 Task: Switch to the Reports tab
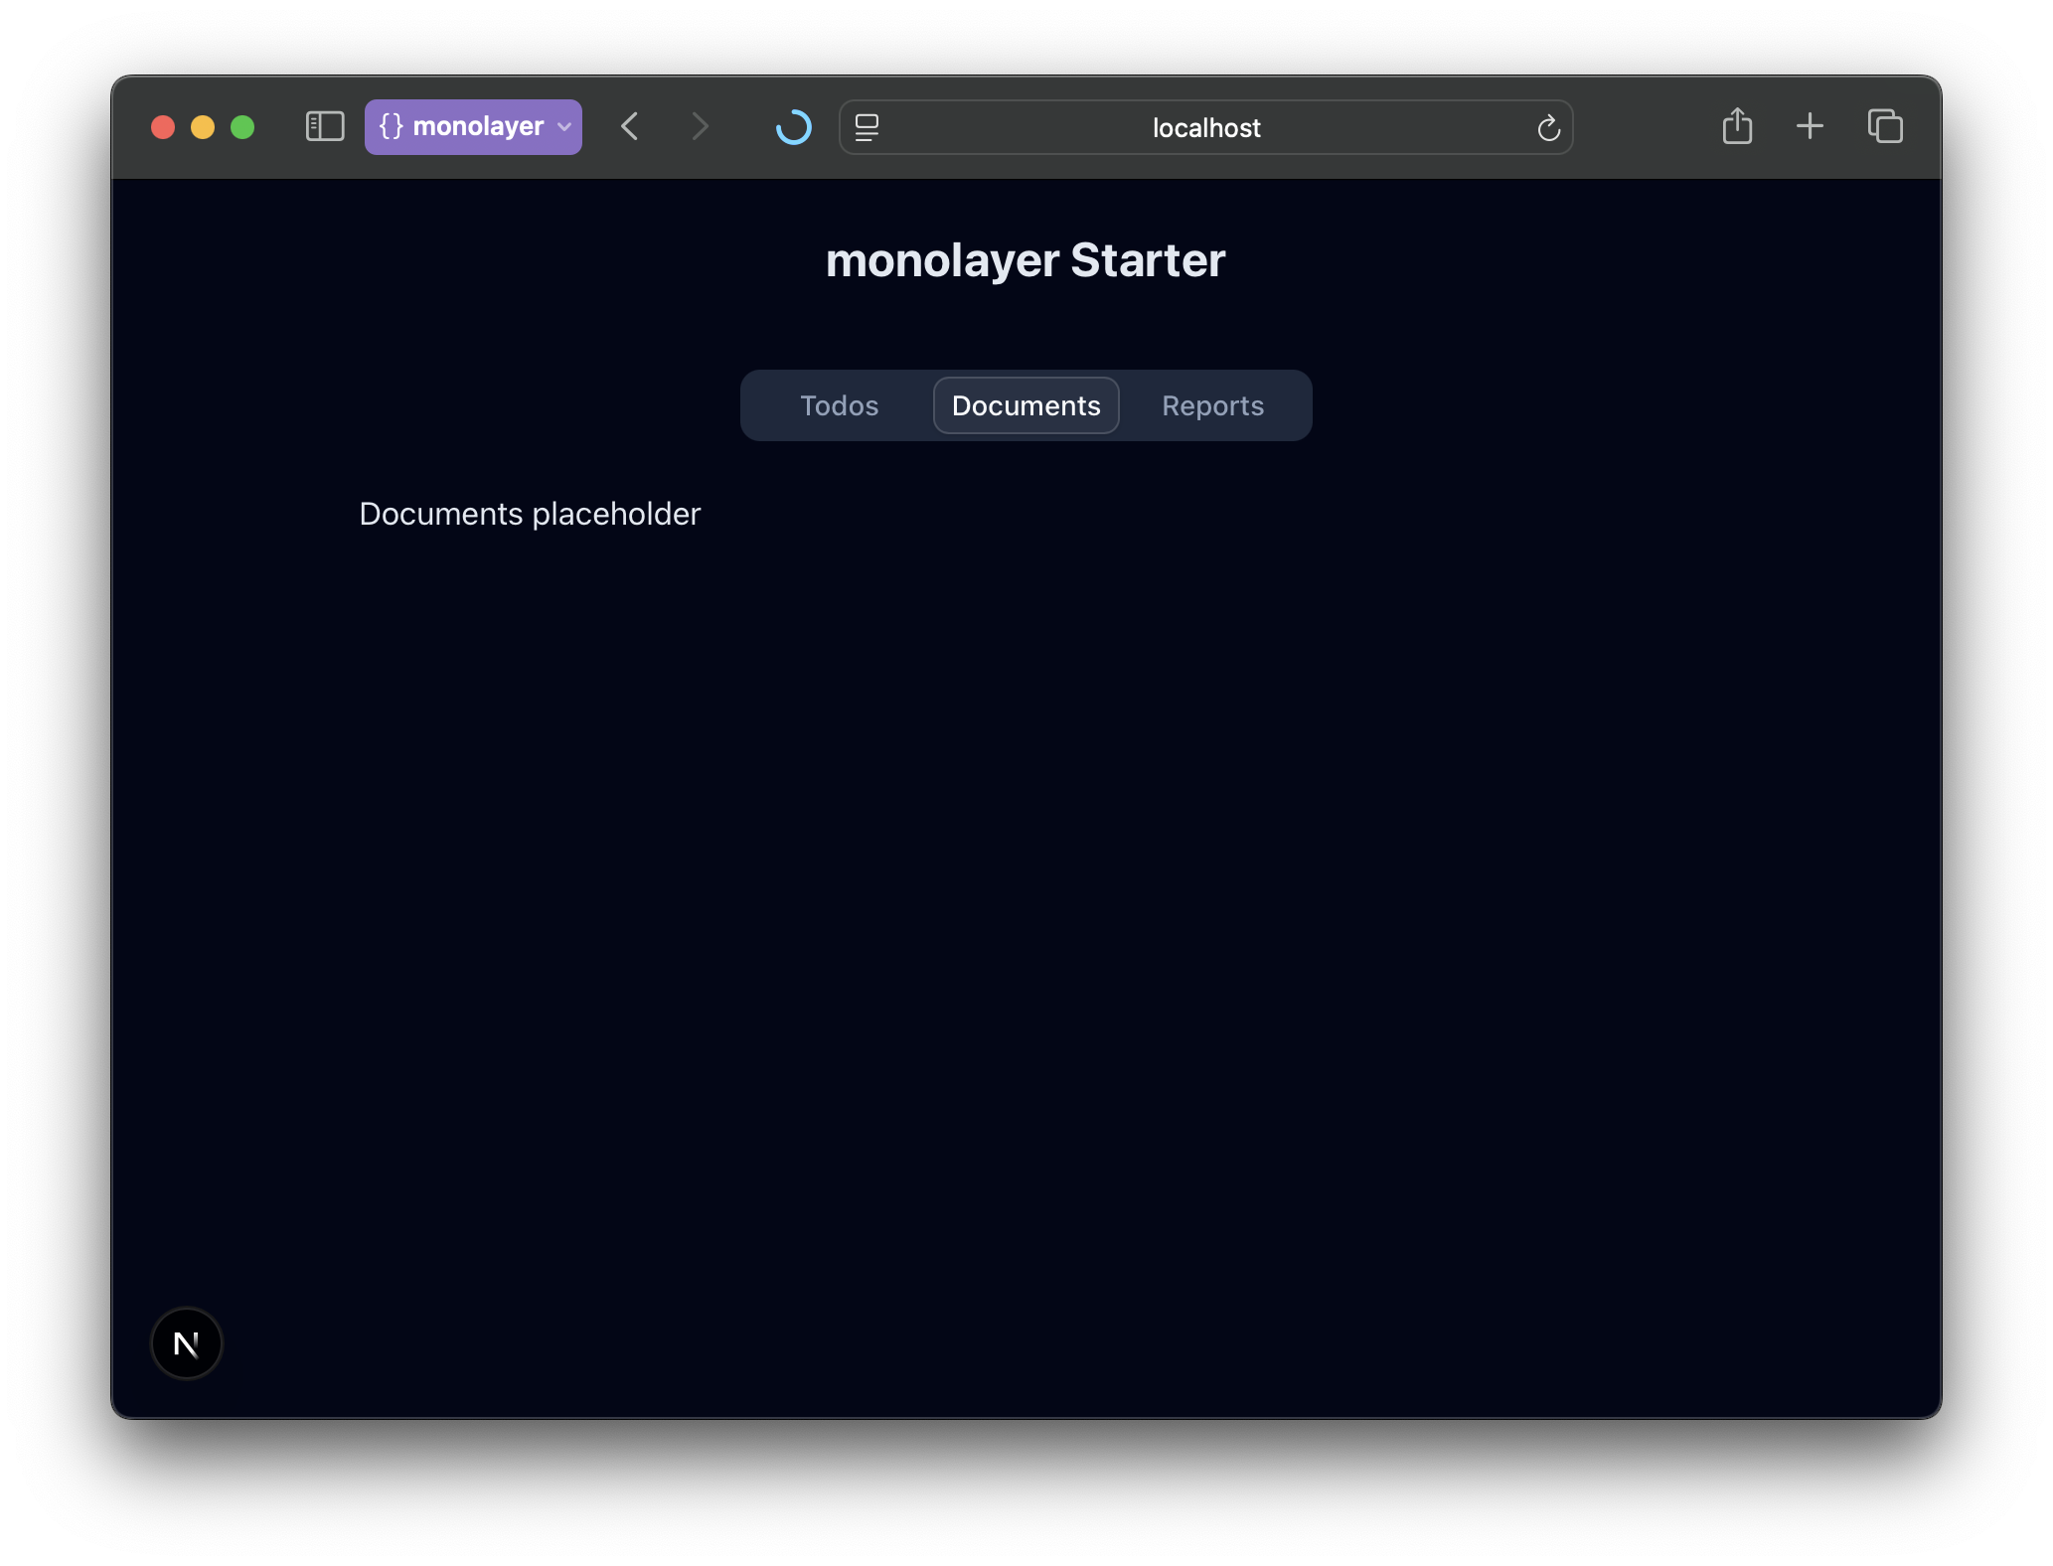(x=1211, y=405)
